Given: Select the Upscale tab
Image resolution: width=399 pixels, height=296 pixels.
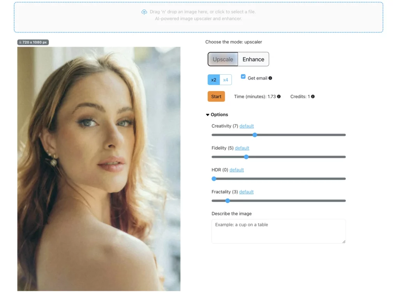Looking at the screenshot, I should point(223,59).
